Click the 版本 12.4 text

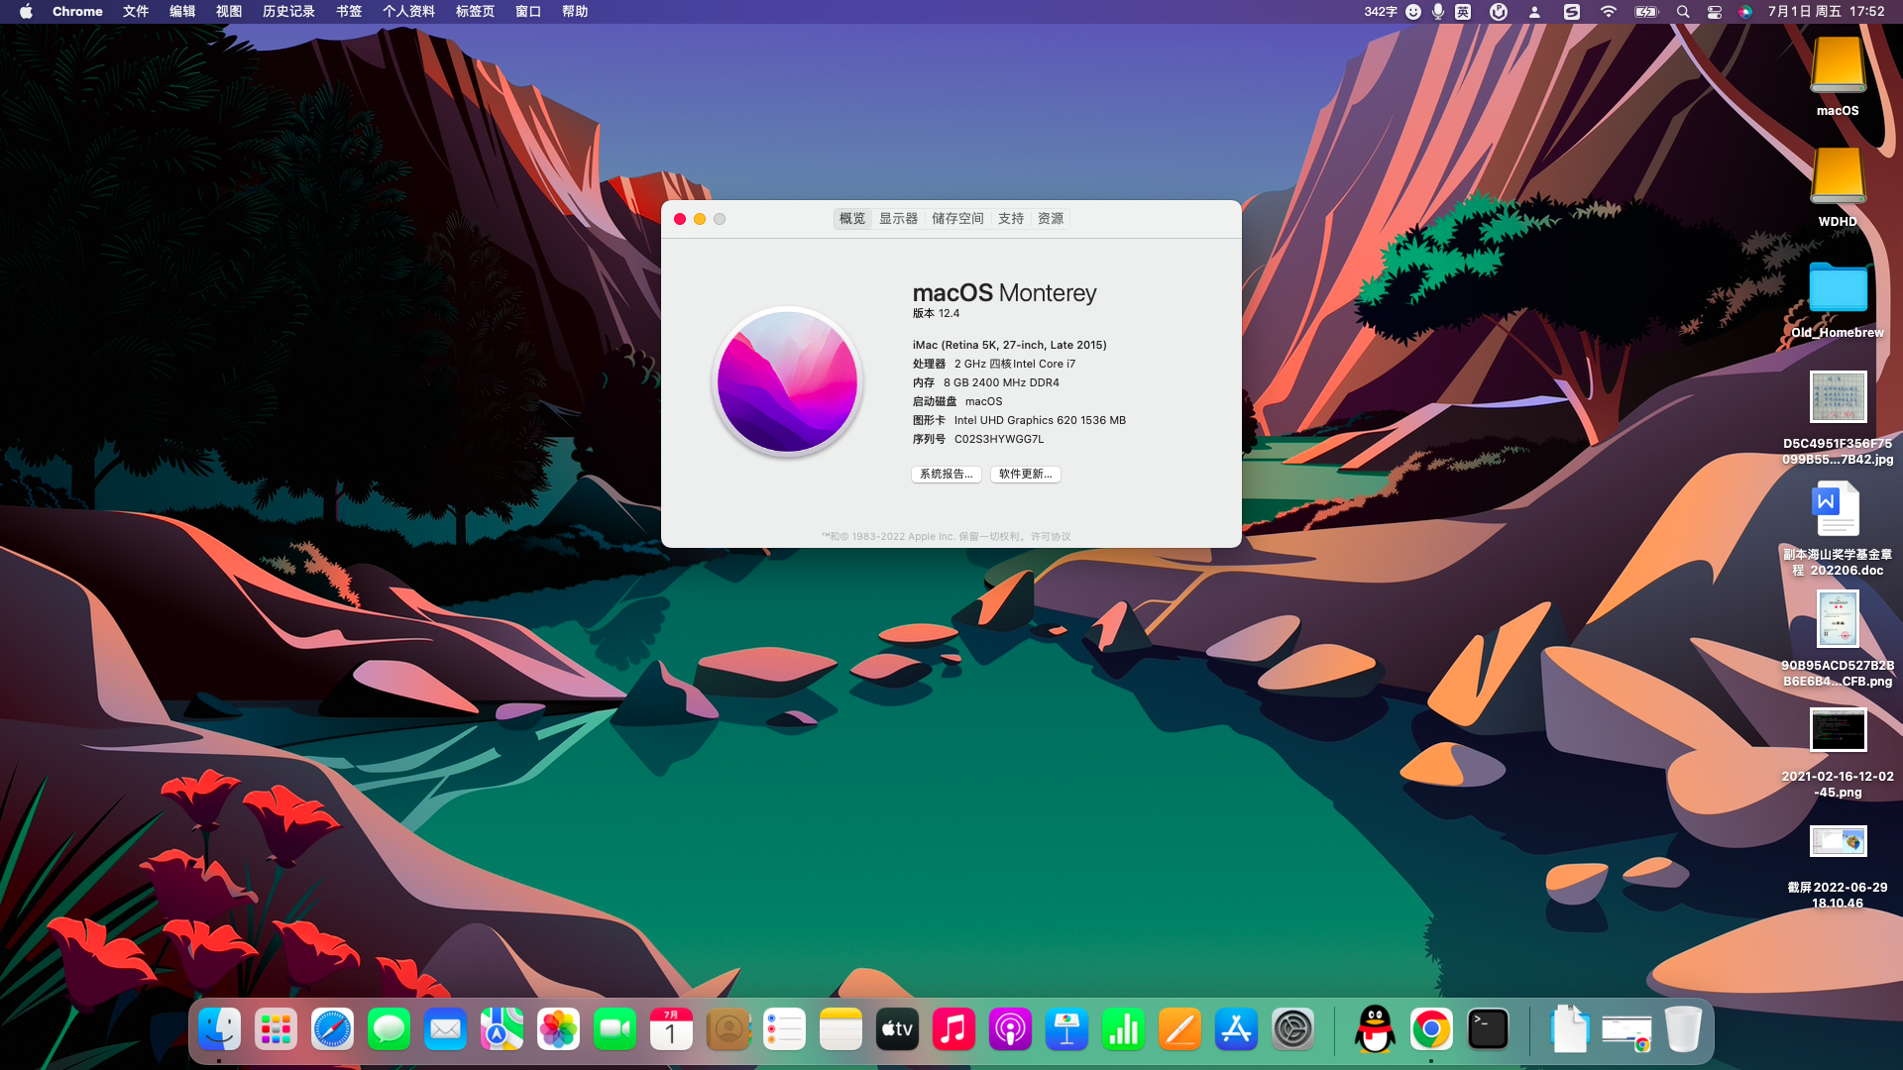[x=936, y=314]
